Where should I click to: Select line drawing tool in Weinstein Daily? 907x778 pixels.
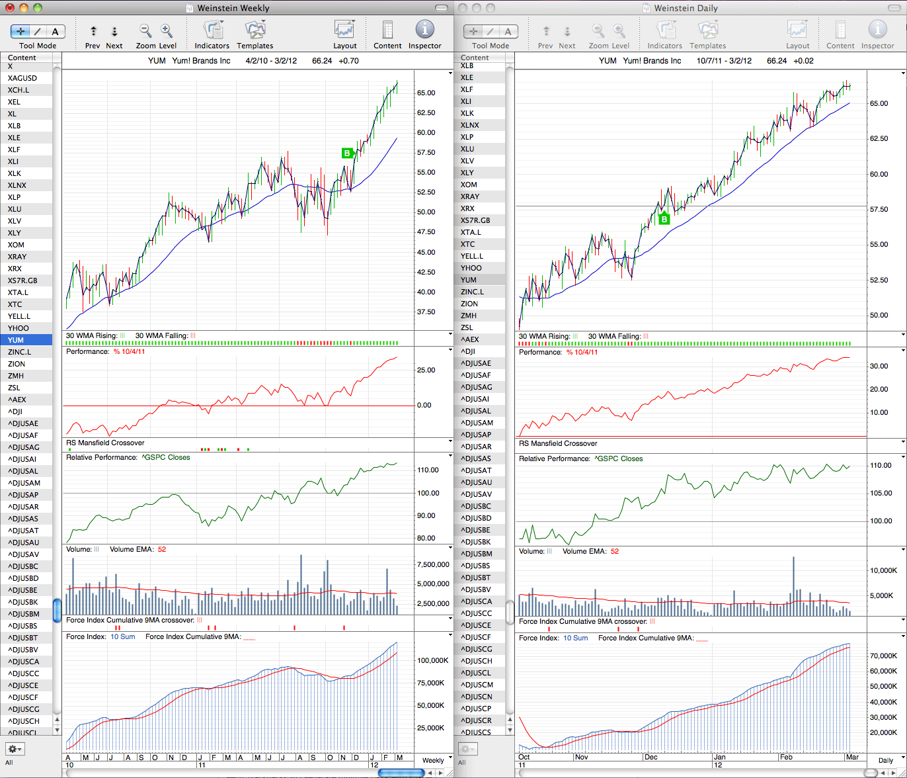click(491, 31)
